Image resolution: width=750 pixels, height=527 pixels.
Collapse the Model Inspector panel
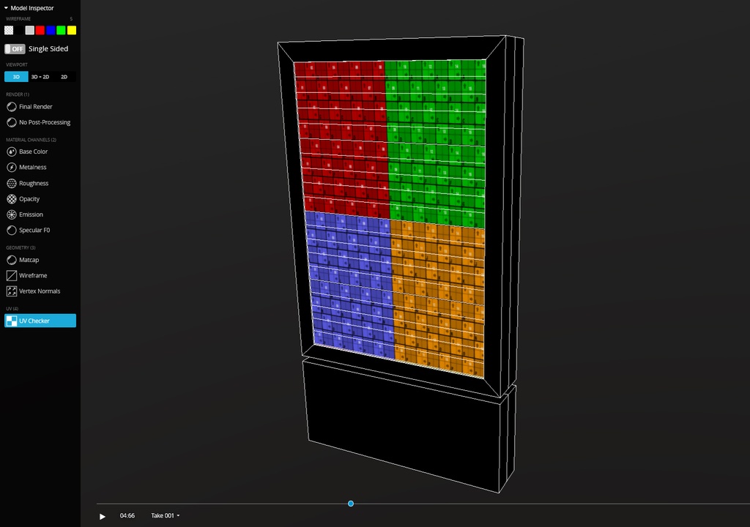6,8
